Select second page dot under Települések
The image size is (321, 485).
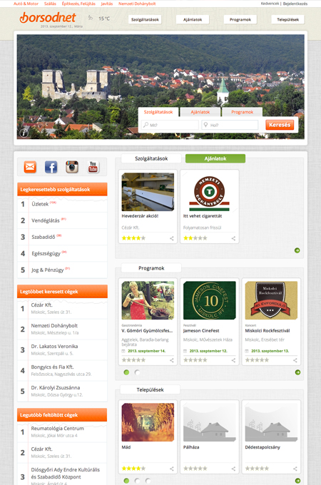[x=137, y=481]
